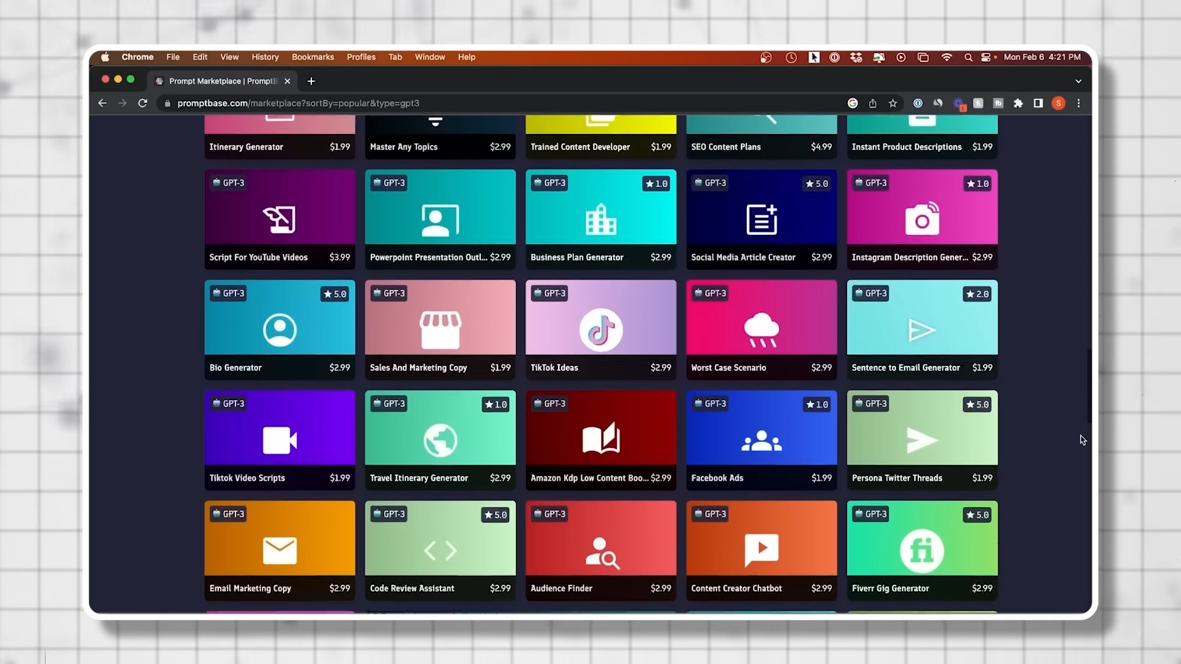Open macOS Control Center in menu bar
Screen dimensions: 1181x664
[x=985, y=57]
